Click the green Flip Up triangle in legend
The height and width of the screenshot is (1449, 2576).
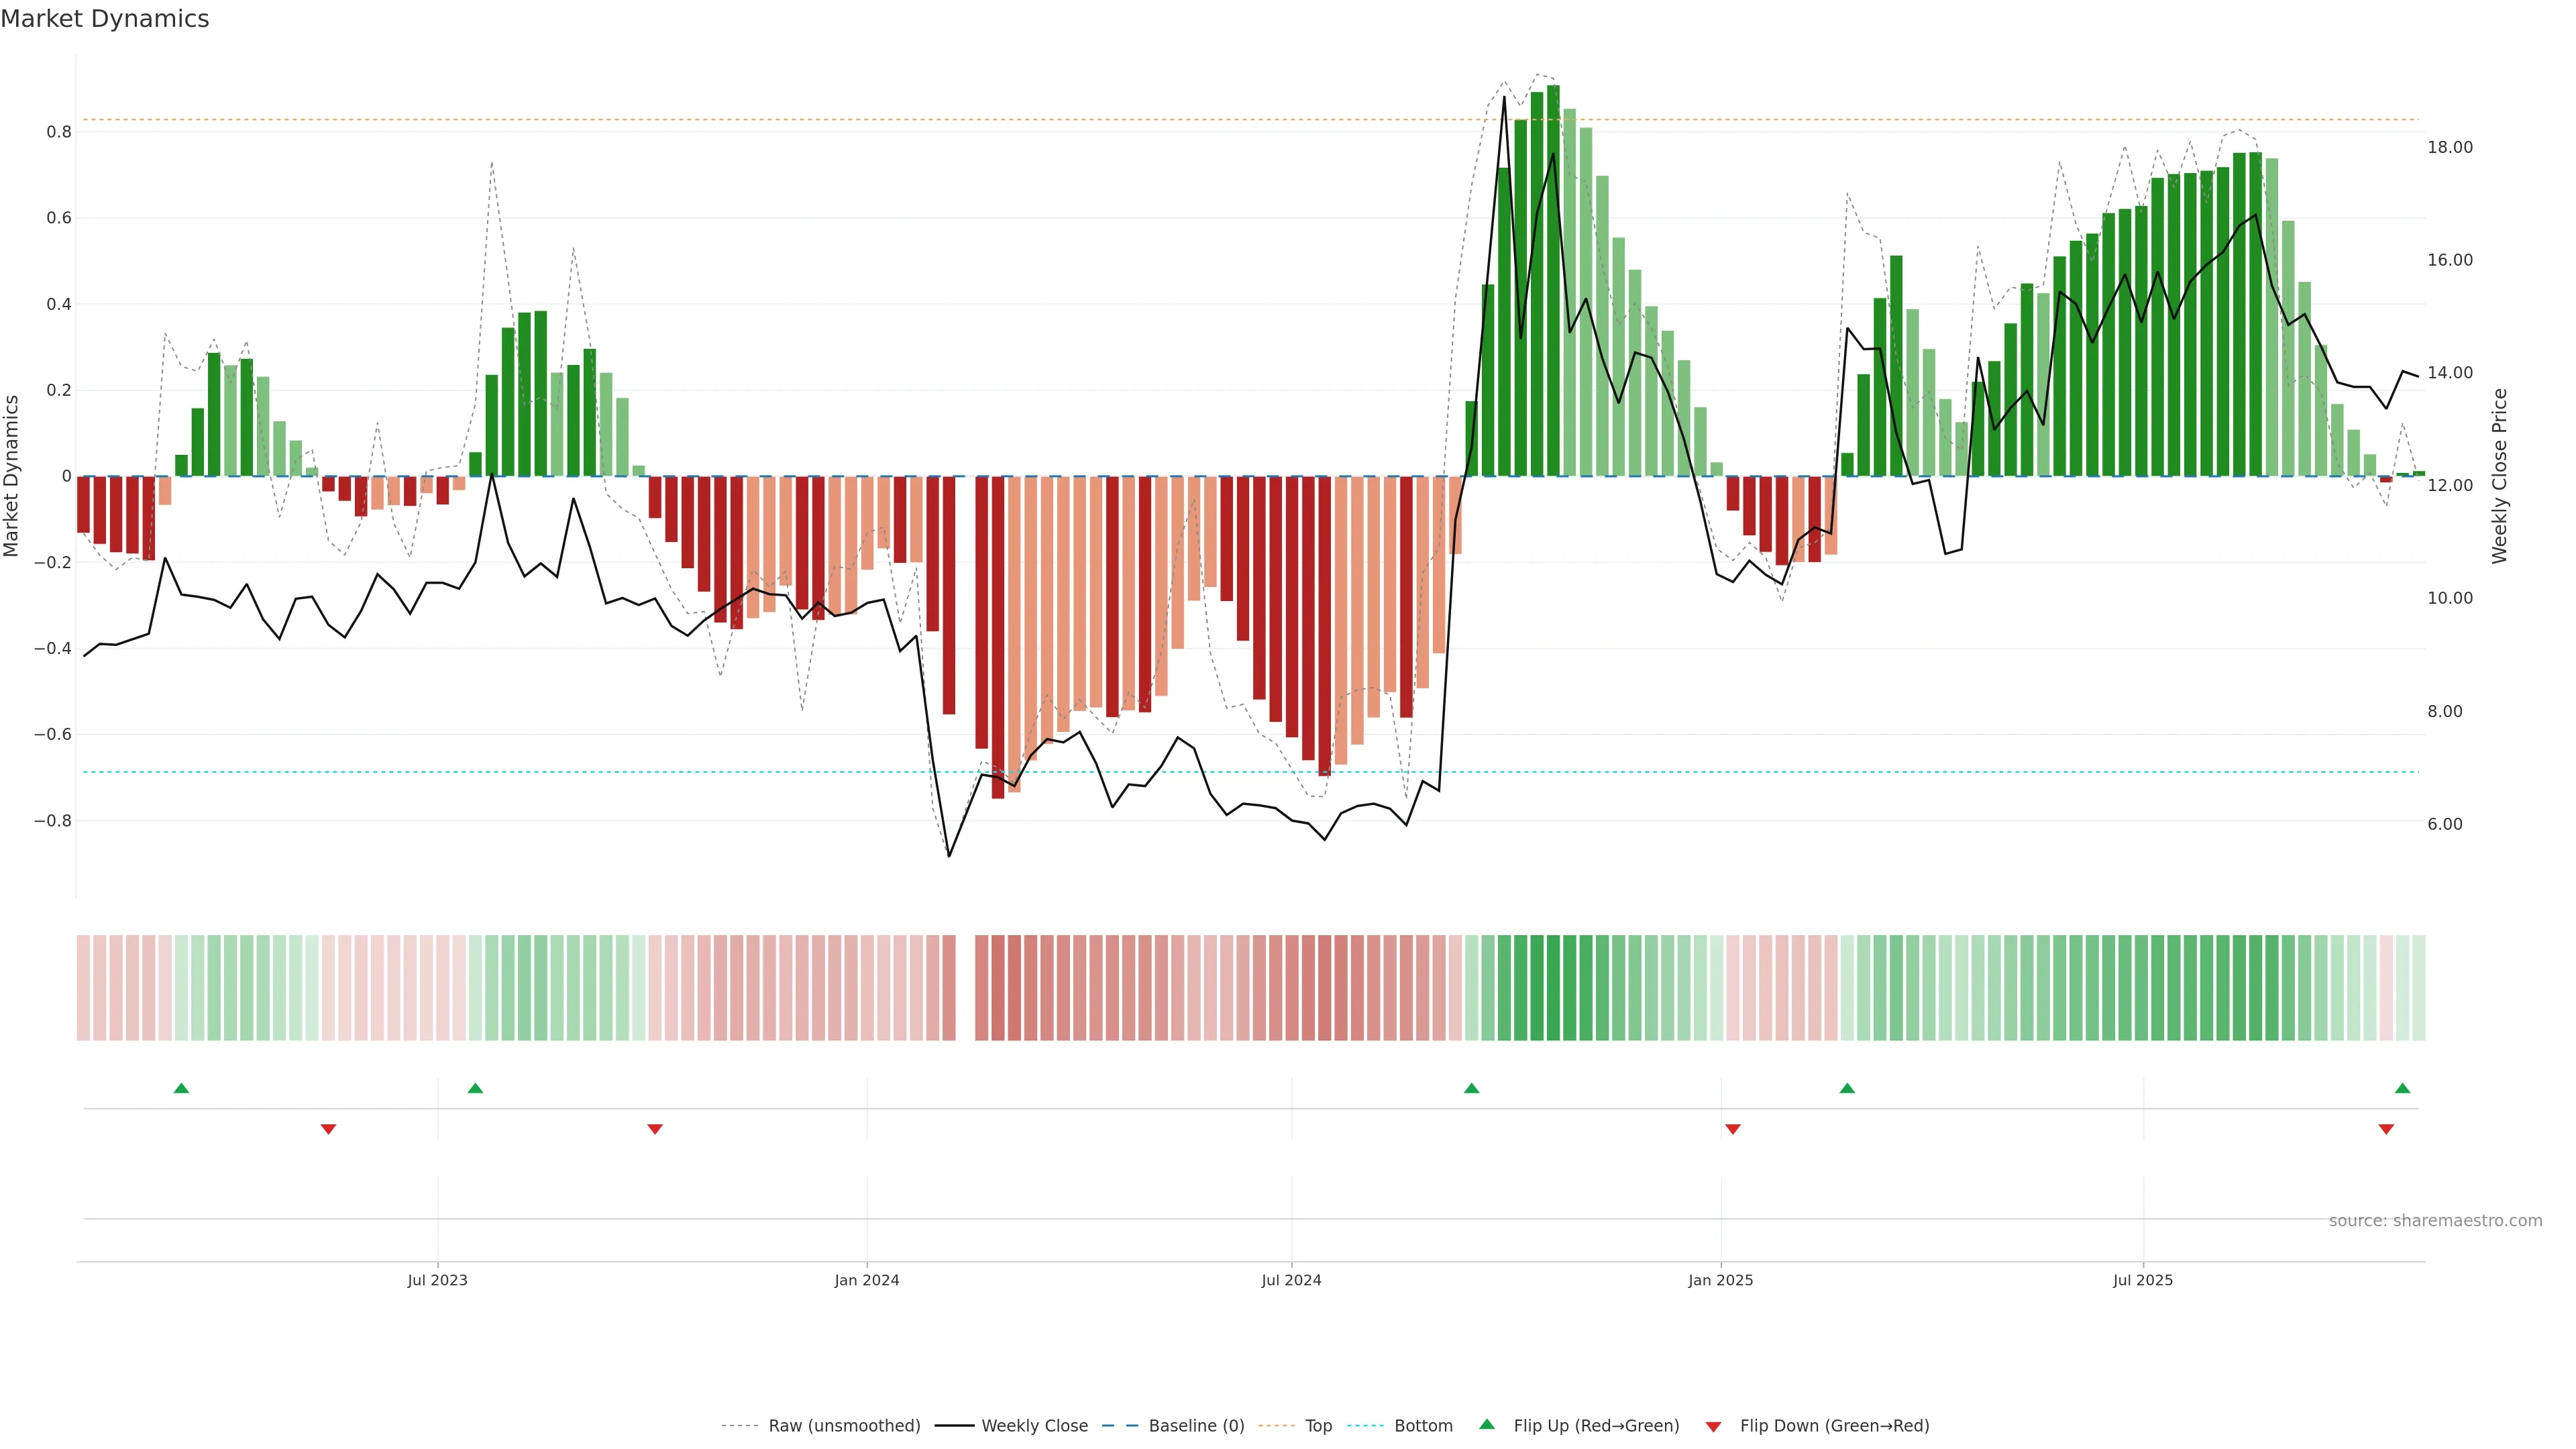(1487, 1424)
